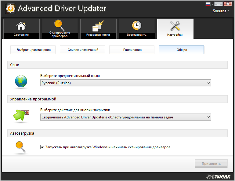This screenshot has height=181, width=235.
Task: Open the Восстановить clock icon
Action: (x=136, y=26)
